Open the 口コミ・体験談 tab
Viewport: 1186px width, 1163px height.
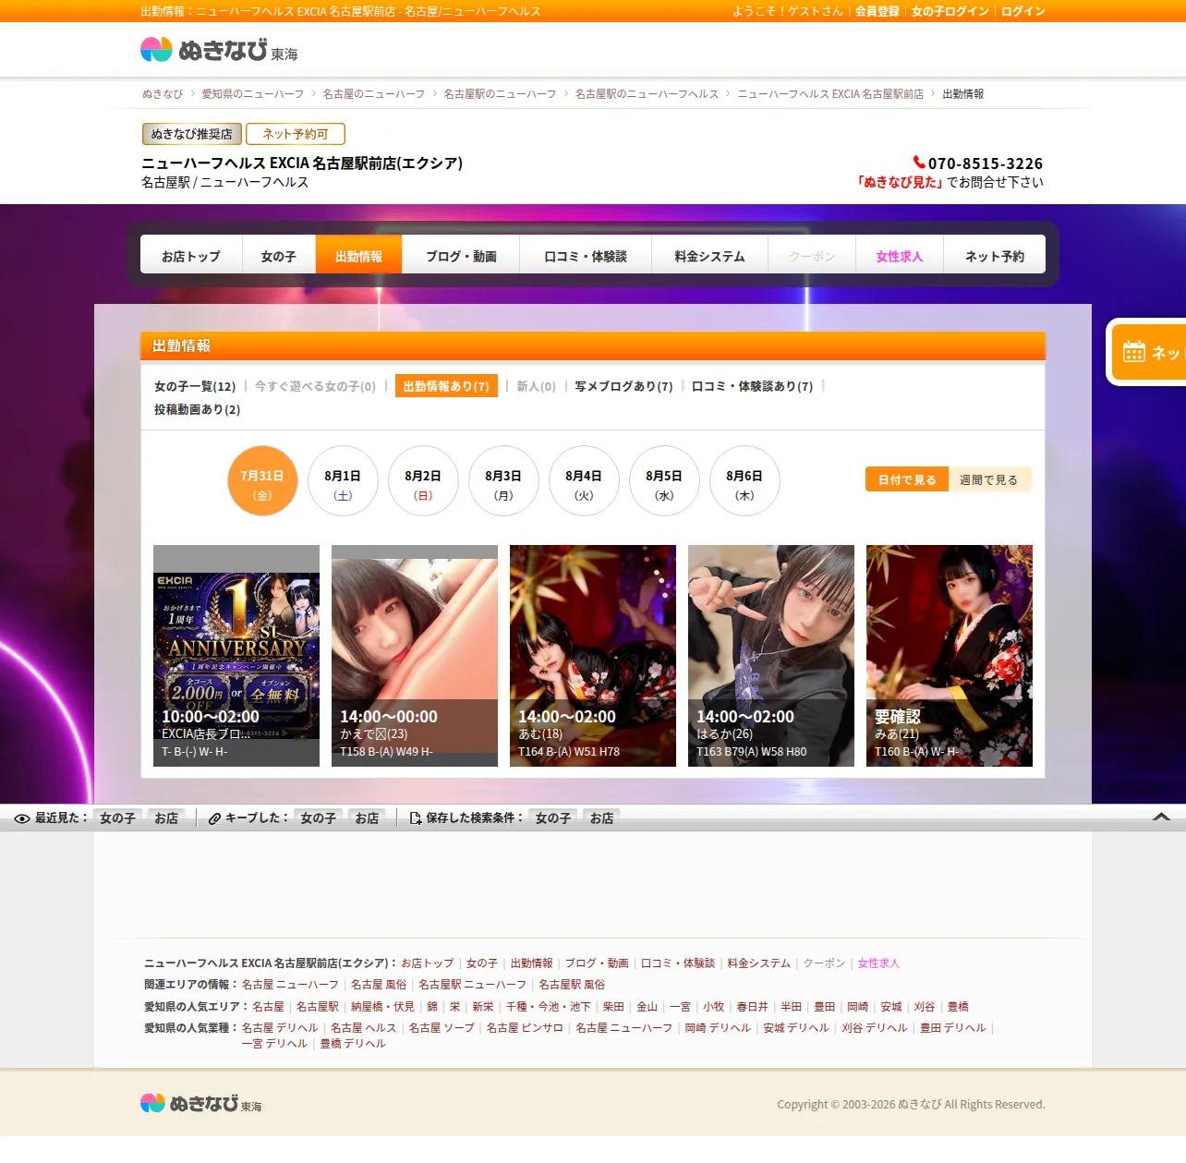pyautogui.click(x=586, y=255)
